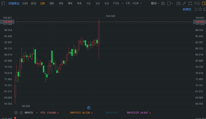
Task: Click right axis current price tag 102.800
Action: (200, 22)
